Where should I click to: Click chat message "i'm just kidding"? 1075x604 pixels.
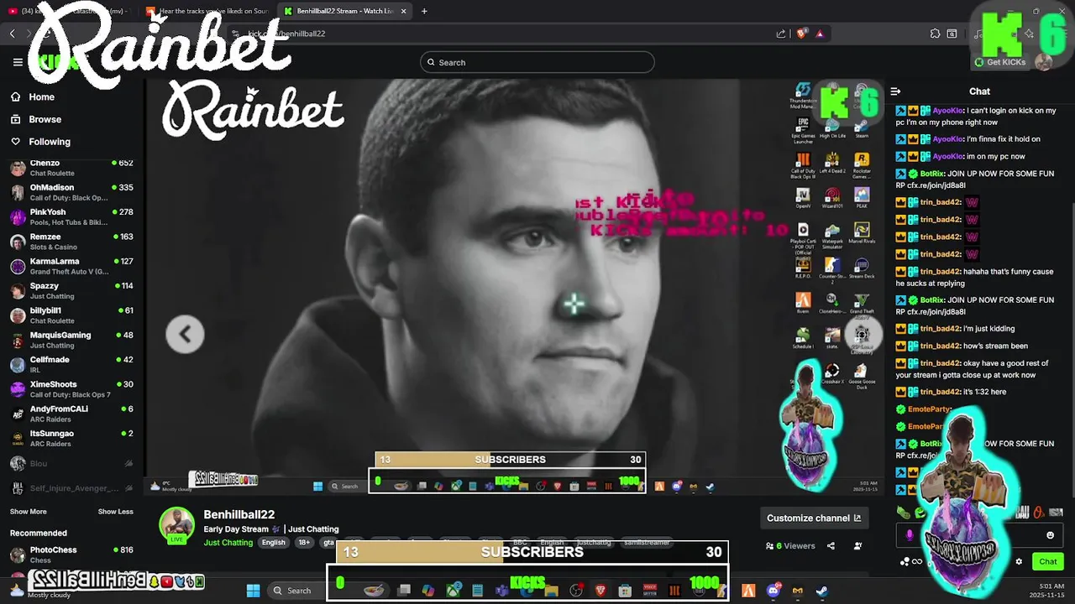click(x=988, y=328)
